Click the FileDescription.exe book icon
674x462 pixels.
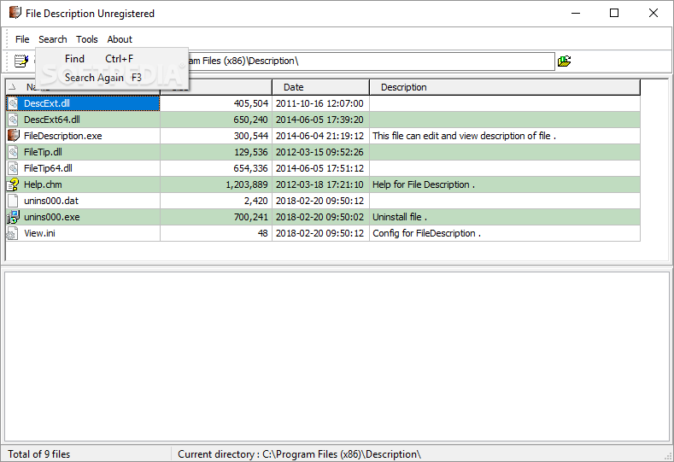[14, 136]
